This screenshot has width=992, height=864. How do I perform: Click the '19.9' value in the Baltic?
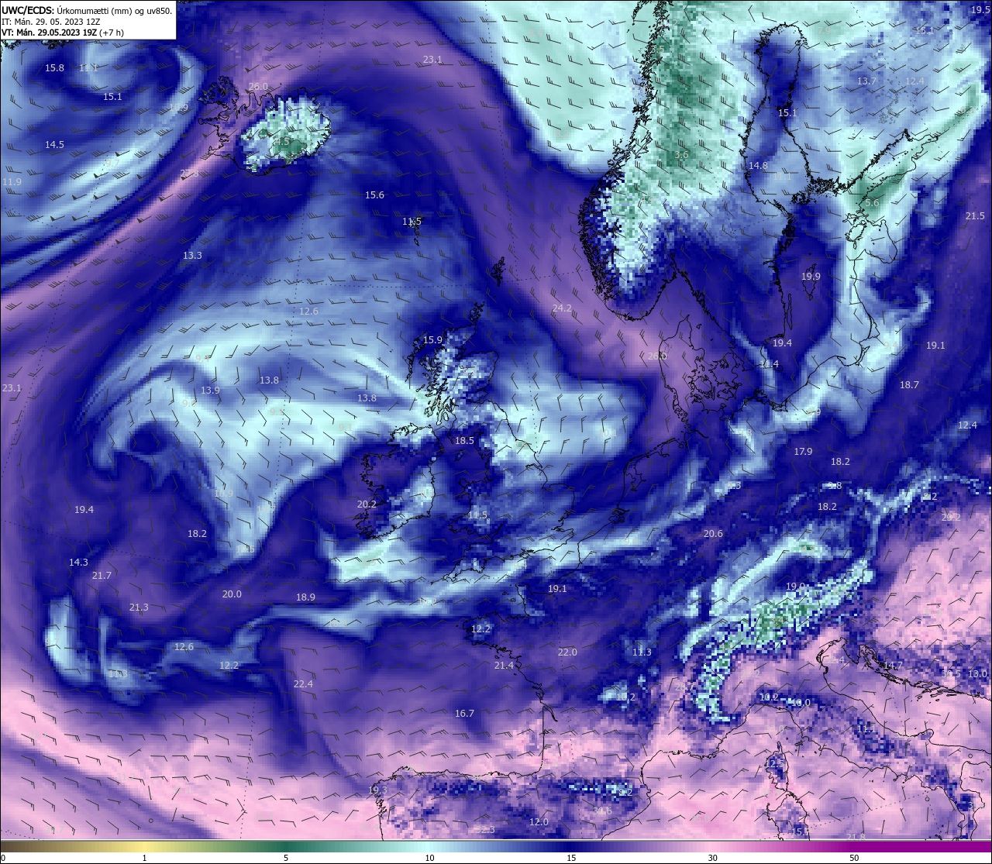811,277
